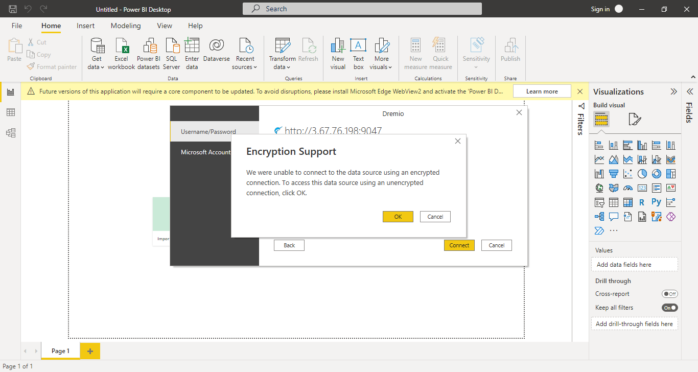Open Data view in left sidebar

coord(10,112)
